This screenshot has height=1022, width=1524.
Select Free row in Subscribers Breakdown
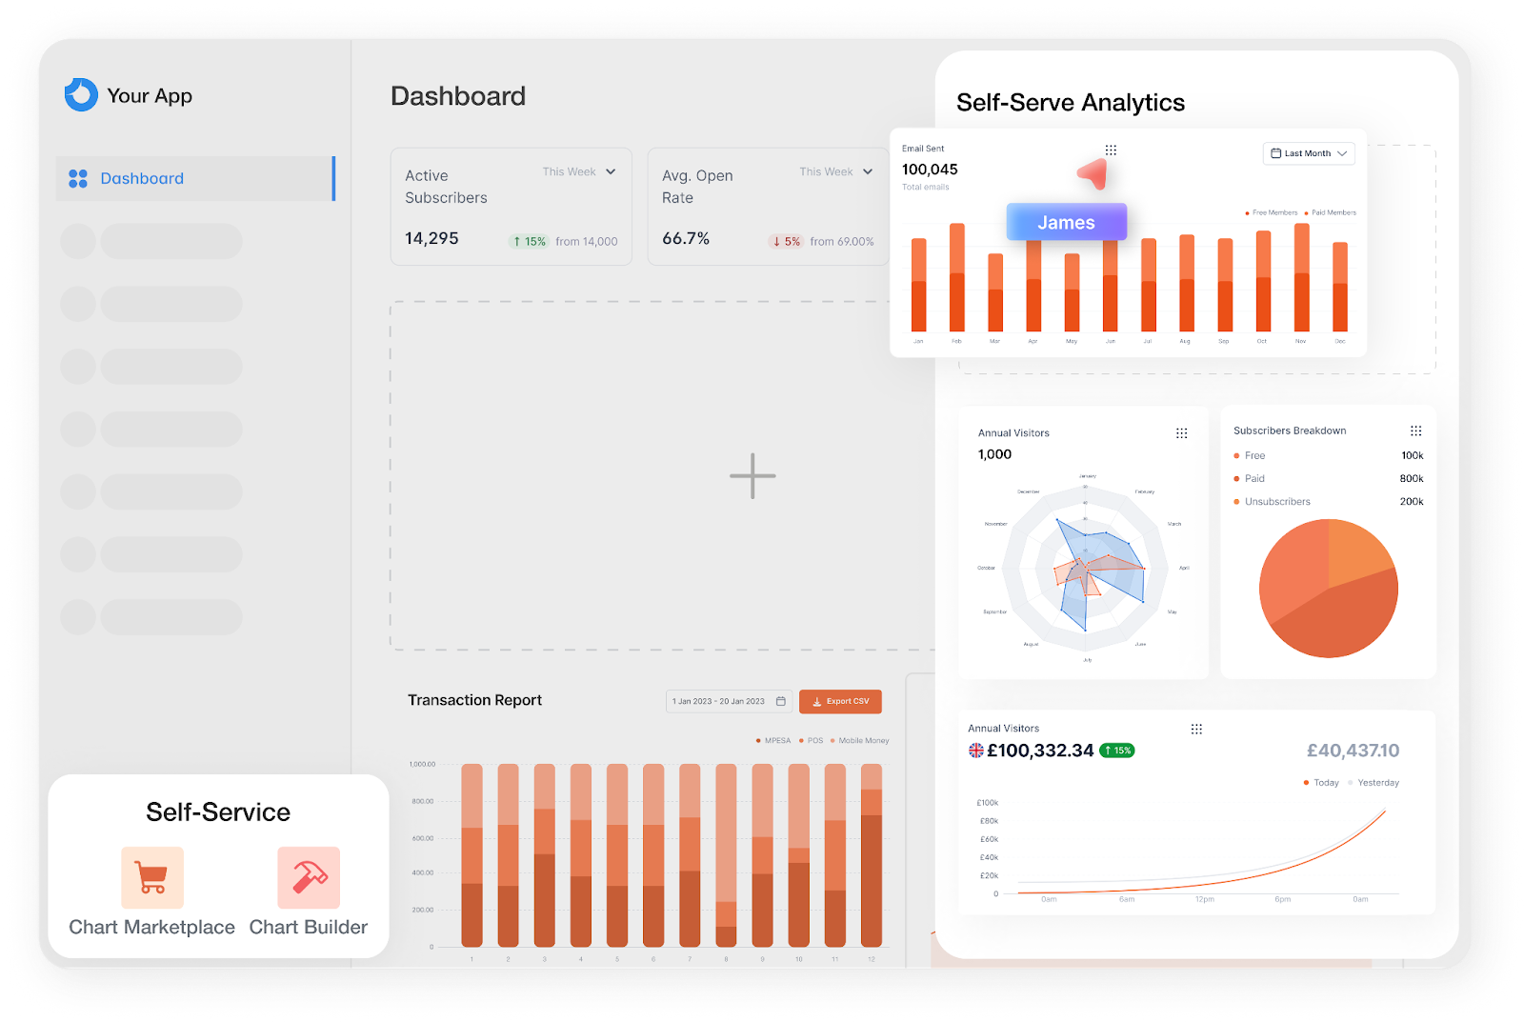pyautogui.click(x=1329, y=455)
